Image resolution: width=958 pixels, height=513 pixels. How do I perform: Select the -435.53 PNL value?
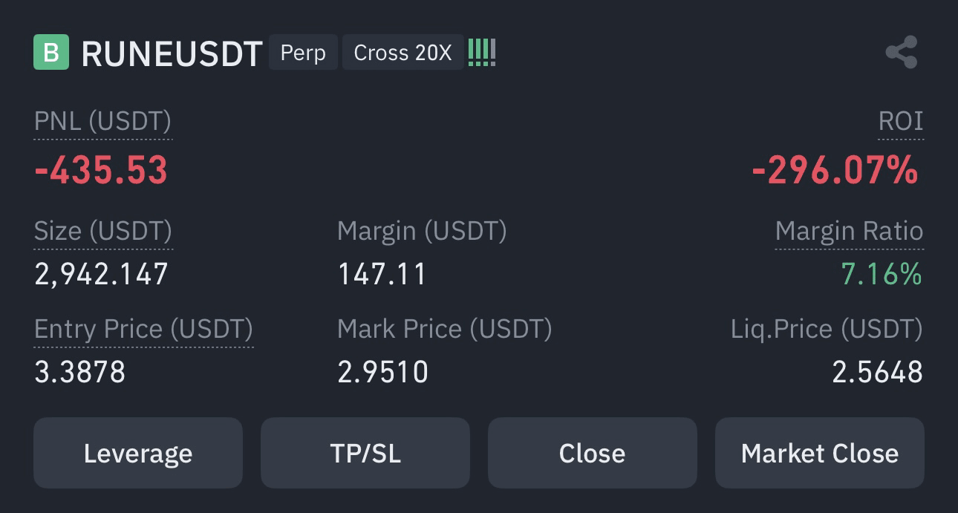click(101, 171)
